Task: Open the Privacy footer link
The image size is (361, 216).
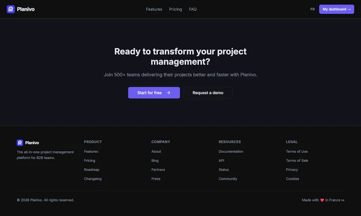Action: pos(292,170)
